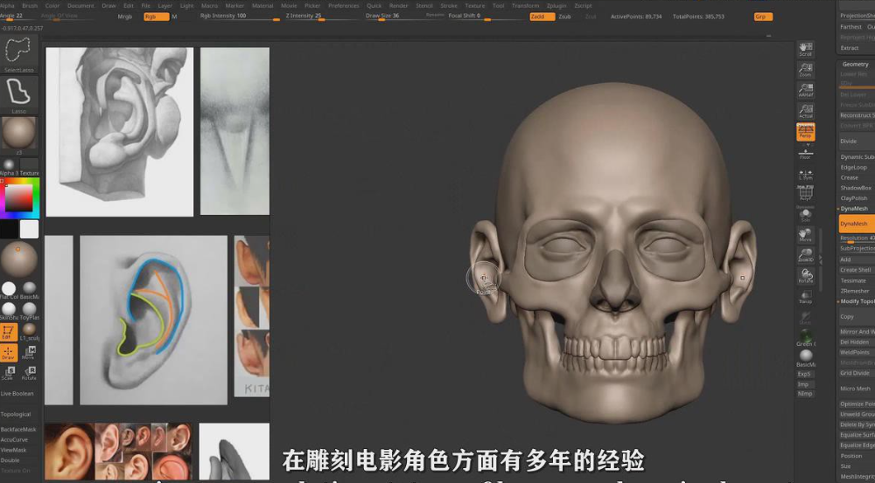Toggle the Persp perspective view icon
Screen dimensions: 875x483
coord(805,132)
